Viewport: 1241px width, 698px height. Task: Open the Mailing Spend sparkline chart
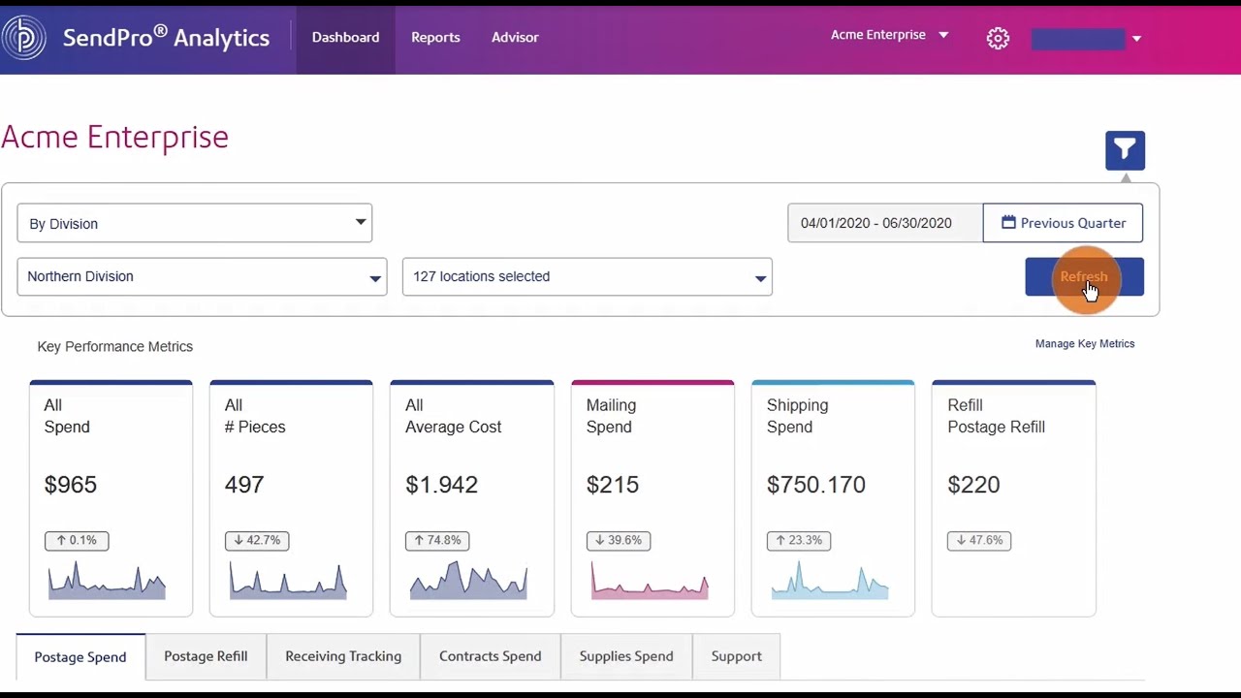pyautogui.click(x=650, y=580)
